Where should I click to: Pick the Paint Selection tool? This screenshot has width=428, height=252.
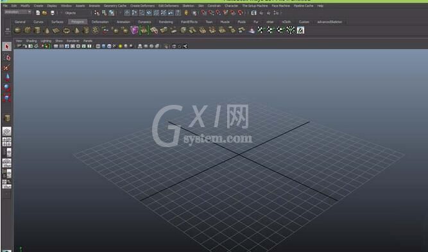click(x=7, y=68)
